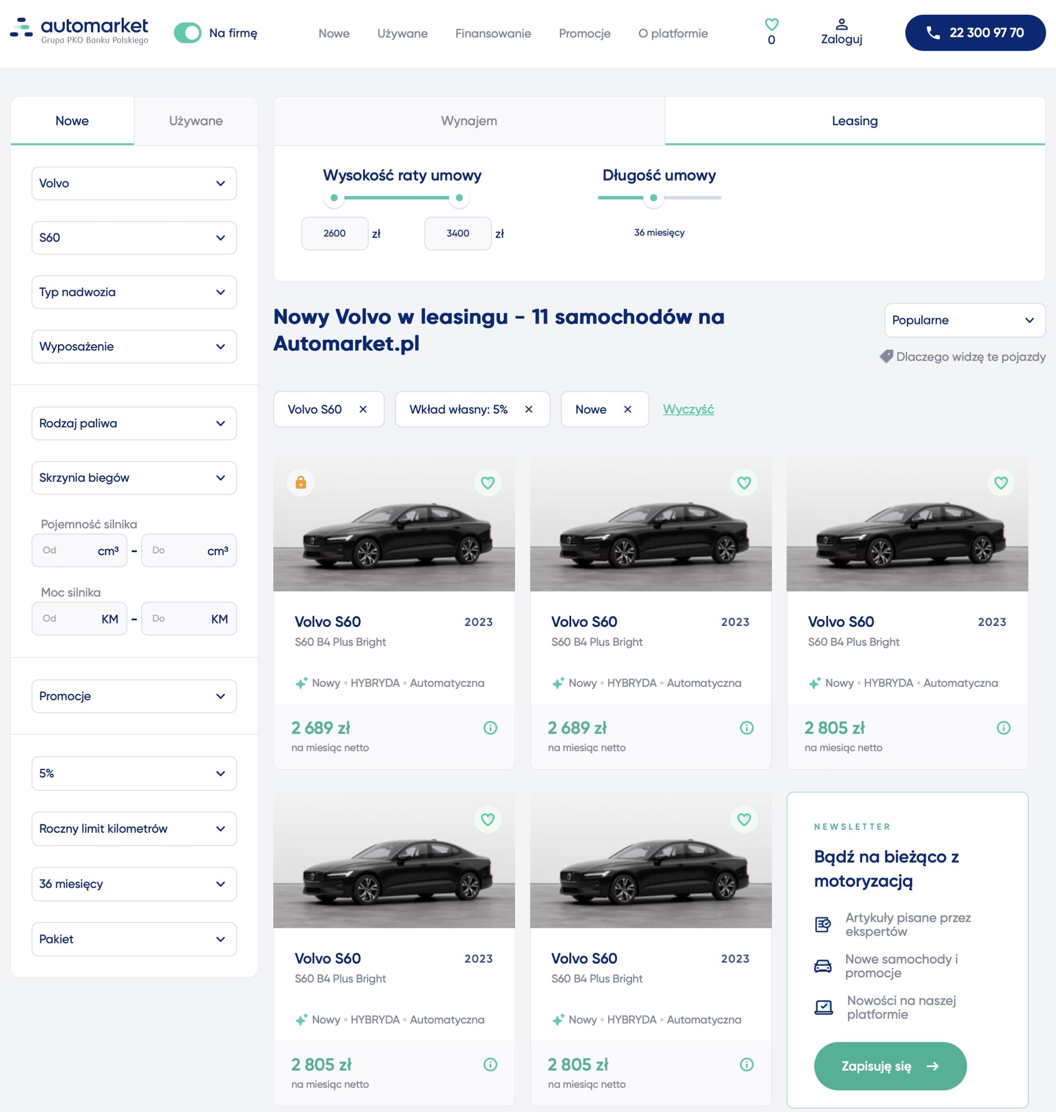Click the Wyczyść filters link
The image size is (1056, 1112).
pyautogui.click(x=688, y=409)
